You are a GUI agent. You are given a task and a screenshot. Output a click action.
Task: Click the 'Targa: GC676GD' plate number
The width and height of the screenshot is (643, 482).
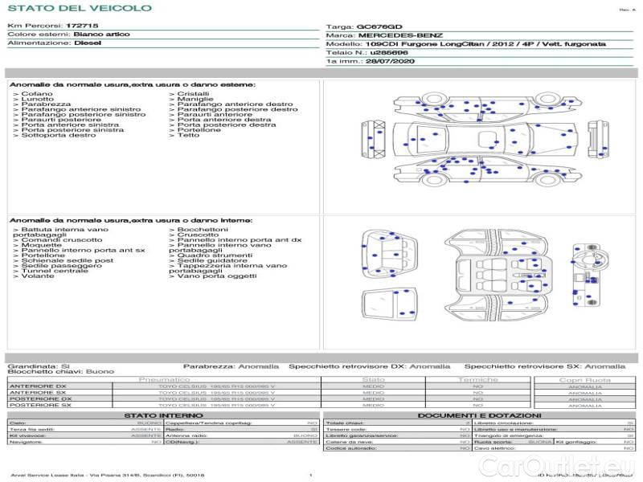[364, 27]
